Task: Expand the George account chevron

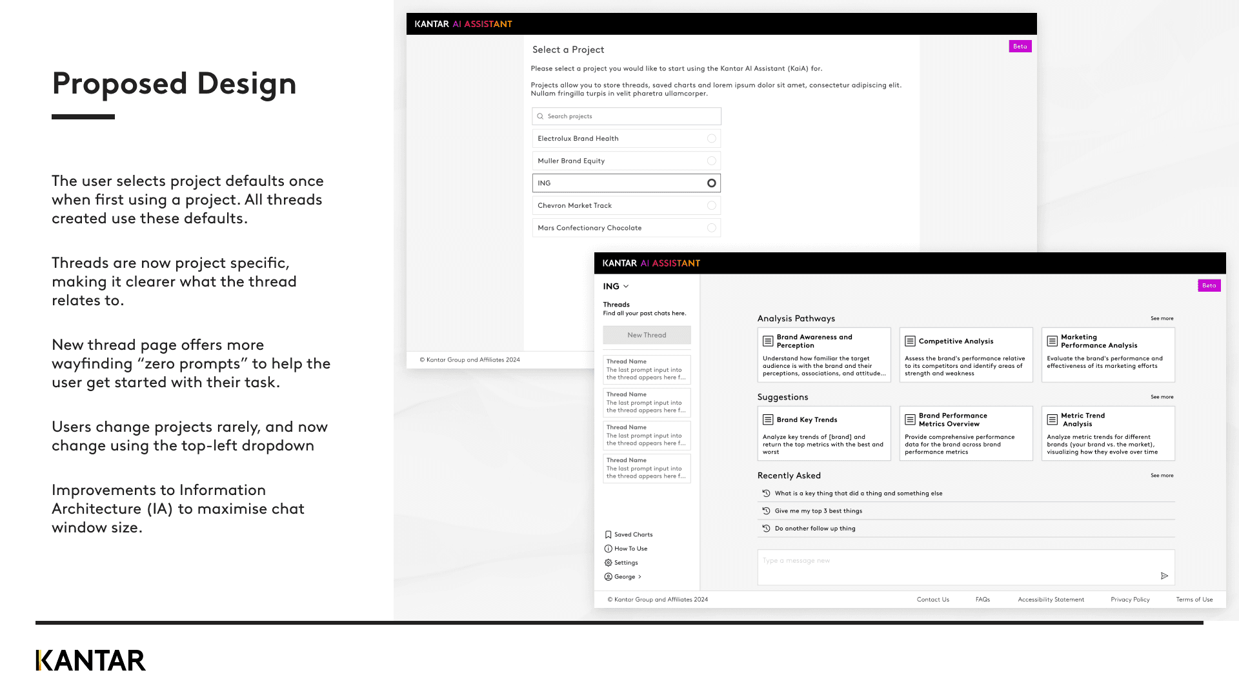Action: [x=640, y=577]
